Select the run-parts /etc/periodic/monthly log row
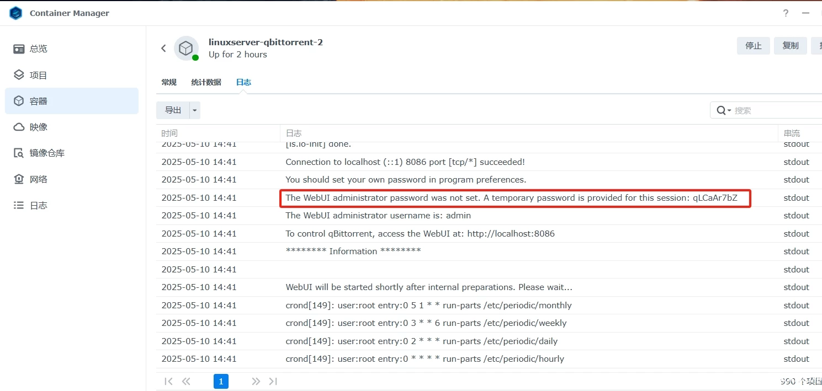The width and height of the screenshot is (822, 391). pyautogui.click(x=489, y=306)
